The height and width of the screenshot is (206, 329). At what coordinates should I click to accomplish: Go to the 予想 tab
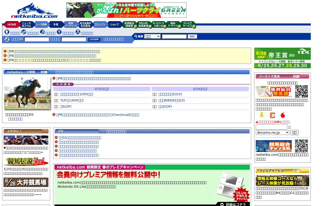click(x=56, y=25)
